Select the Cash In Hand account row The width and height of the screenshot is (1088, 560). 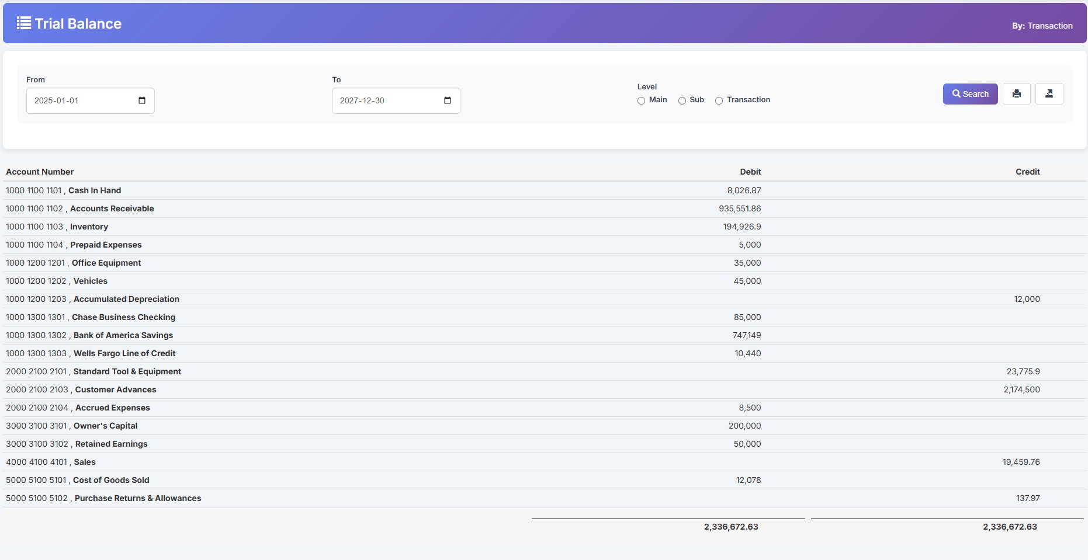95,190
